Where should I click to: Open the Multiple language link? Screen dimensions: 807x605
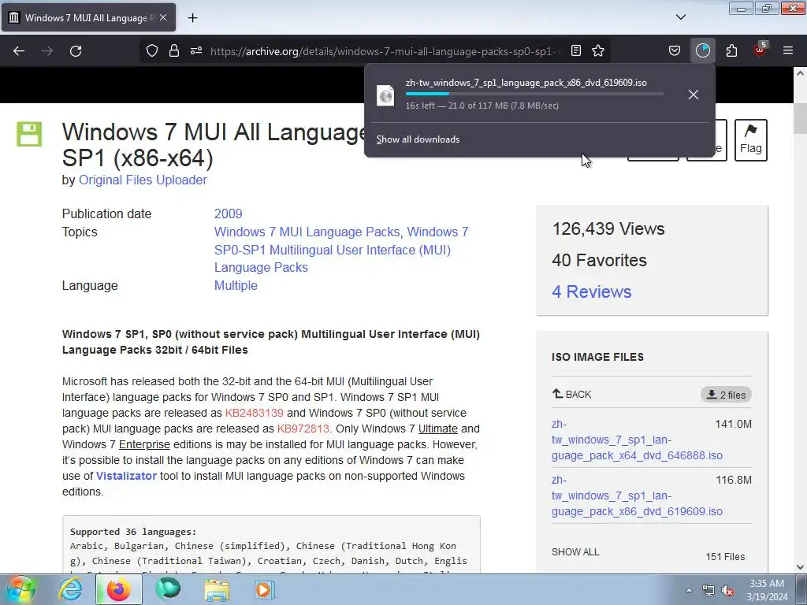pyautogui.click(x=236, y=285)
